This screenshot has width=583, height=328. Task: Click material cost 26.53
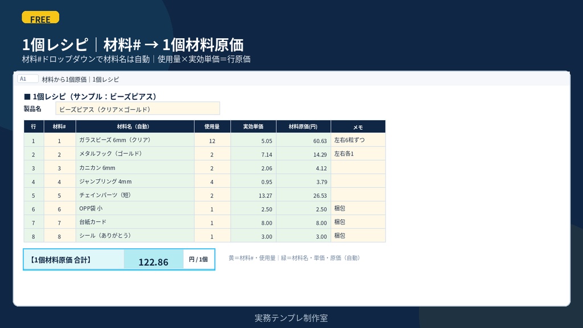point(303,195)
